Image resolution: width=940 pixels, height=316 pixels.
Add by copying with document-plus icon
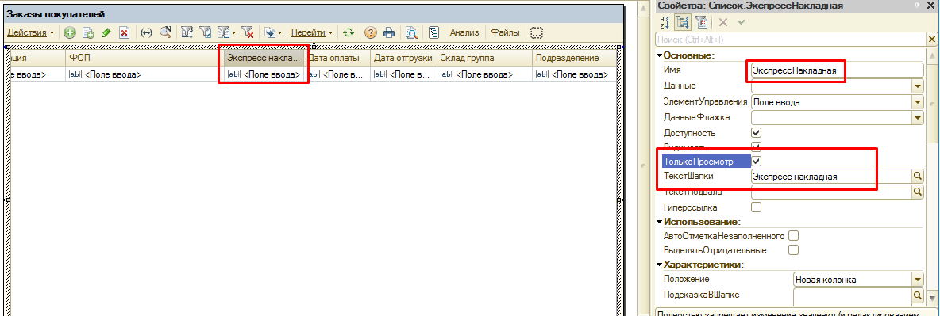(88, 32)
